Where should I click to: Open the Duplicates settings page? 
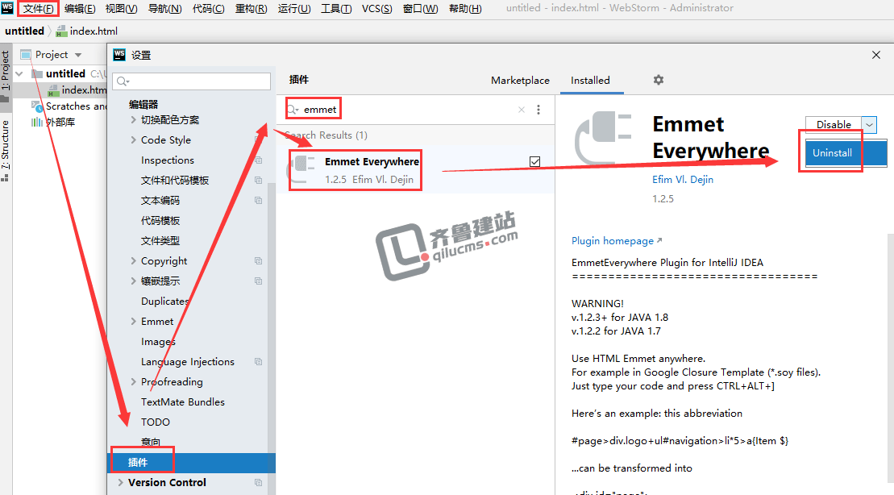[164, 301]
